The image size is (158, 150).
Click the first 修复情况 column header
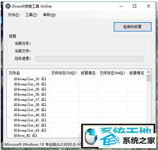(x=88, y=73)
